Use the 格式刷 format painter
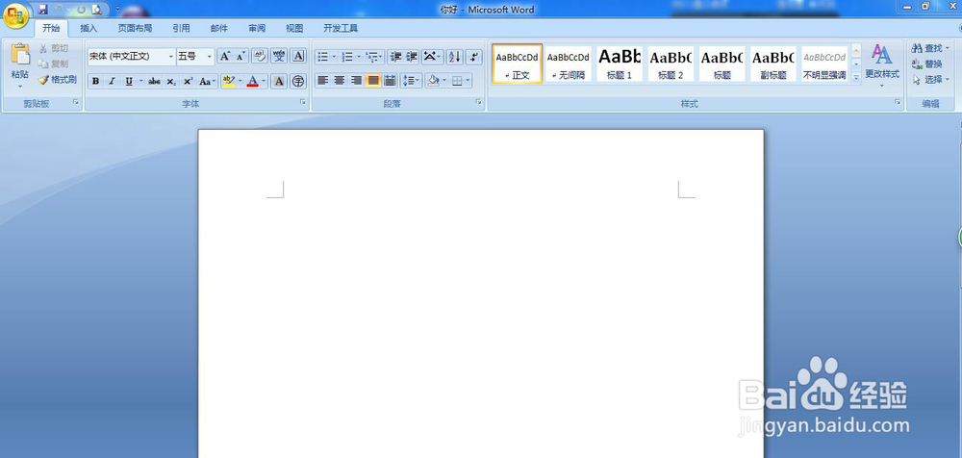The image size is (962, 458). [57, 79]
